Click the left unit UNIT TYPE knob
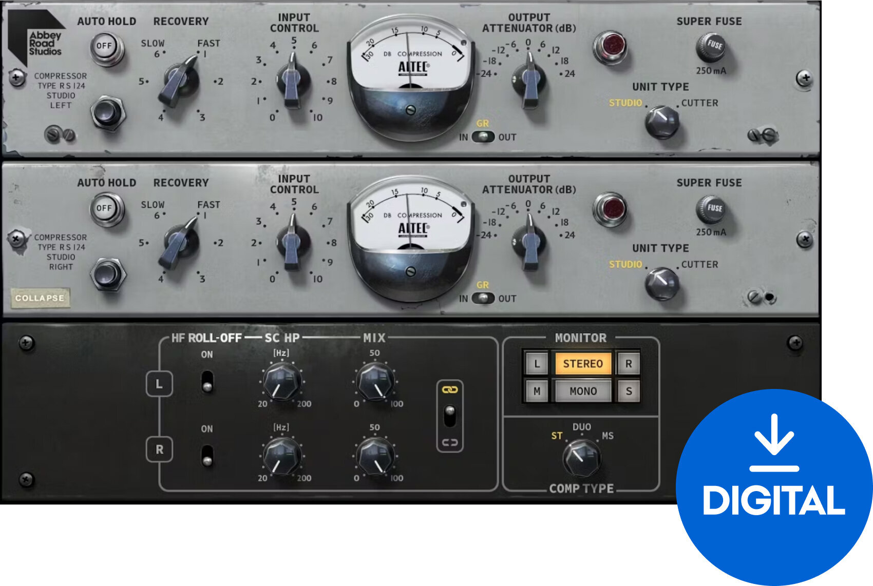This screenshot has height=586, width=873. coord(662,122)
